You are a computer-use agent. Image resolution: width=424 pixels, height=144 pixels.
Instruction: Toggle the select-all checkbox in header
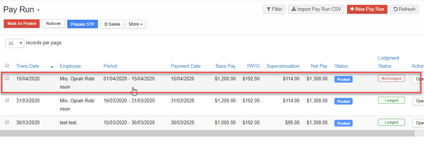click(x=7, y=65)
